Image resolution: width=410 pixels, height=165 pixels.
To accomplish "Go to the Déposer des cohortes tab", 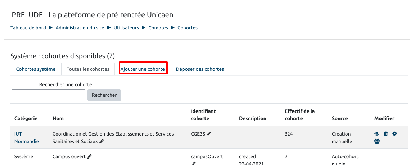I will pos(200,69).
